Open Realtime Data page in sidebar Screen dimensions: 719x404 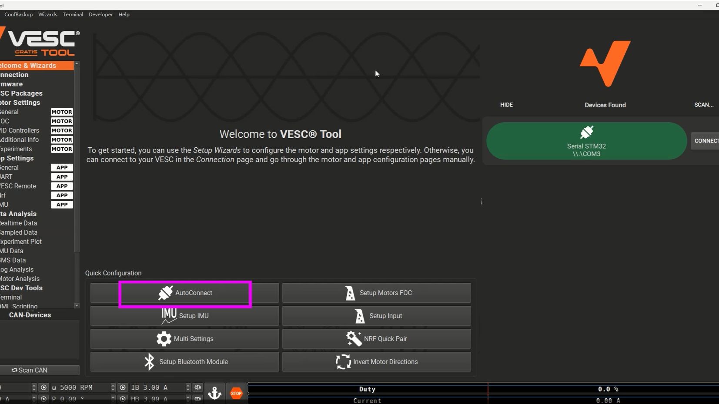coord(18,223)
